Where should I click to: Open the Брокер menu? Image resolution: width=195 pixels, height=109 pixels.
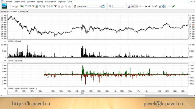click(40, 2)
